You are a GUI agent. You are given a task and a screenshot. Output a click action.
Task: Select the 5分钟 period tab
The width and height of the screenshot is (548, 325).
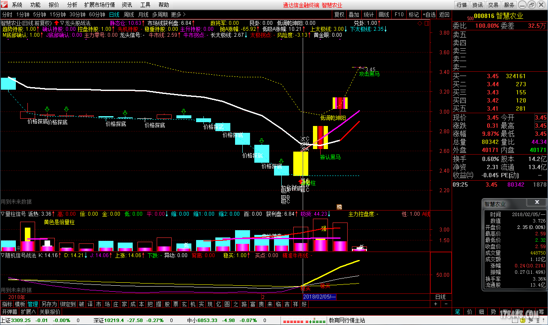[40, 15]
